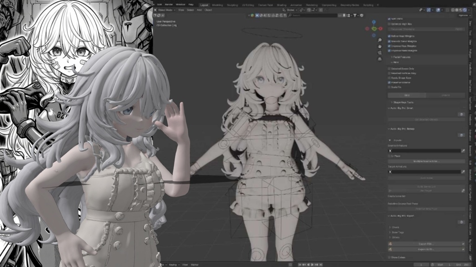Open the transform orientation Global dropdown
Viewport: 476px width, 267px height.
(x=292, y=10)
